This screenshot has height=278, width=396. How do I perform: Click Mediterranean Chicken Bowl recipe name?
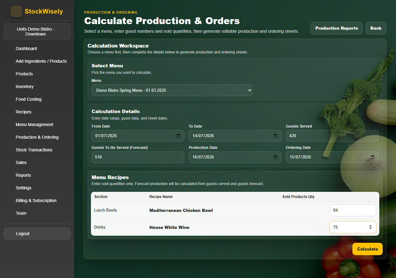[x=181, y=210]
